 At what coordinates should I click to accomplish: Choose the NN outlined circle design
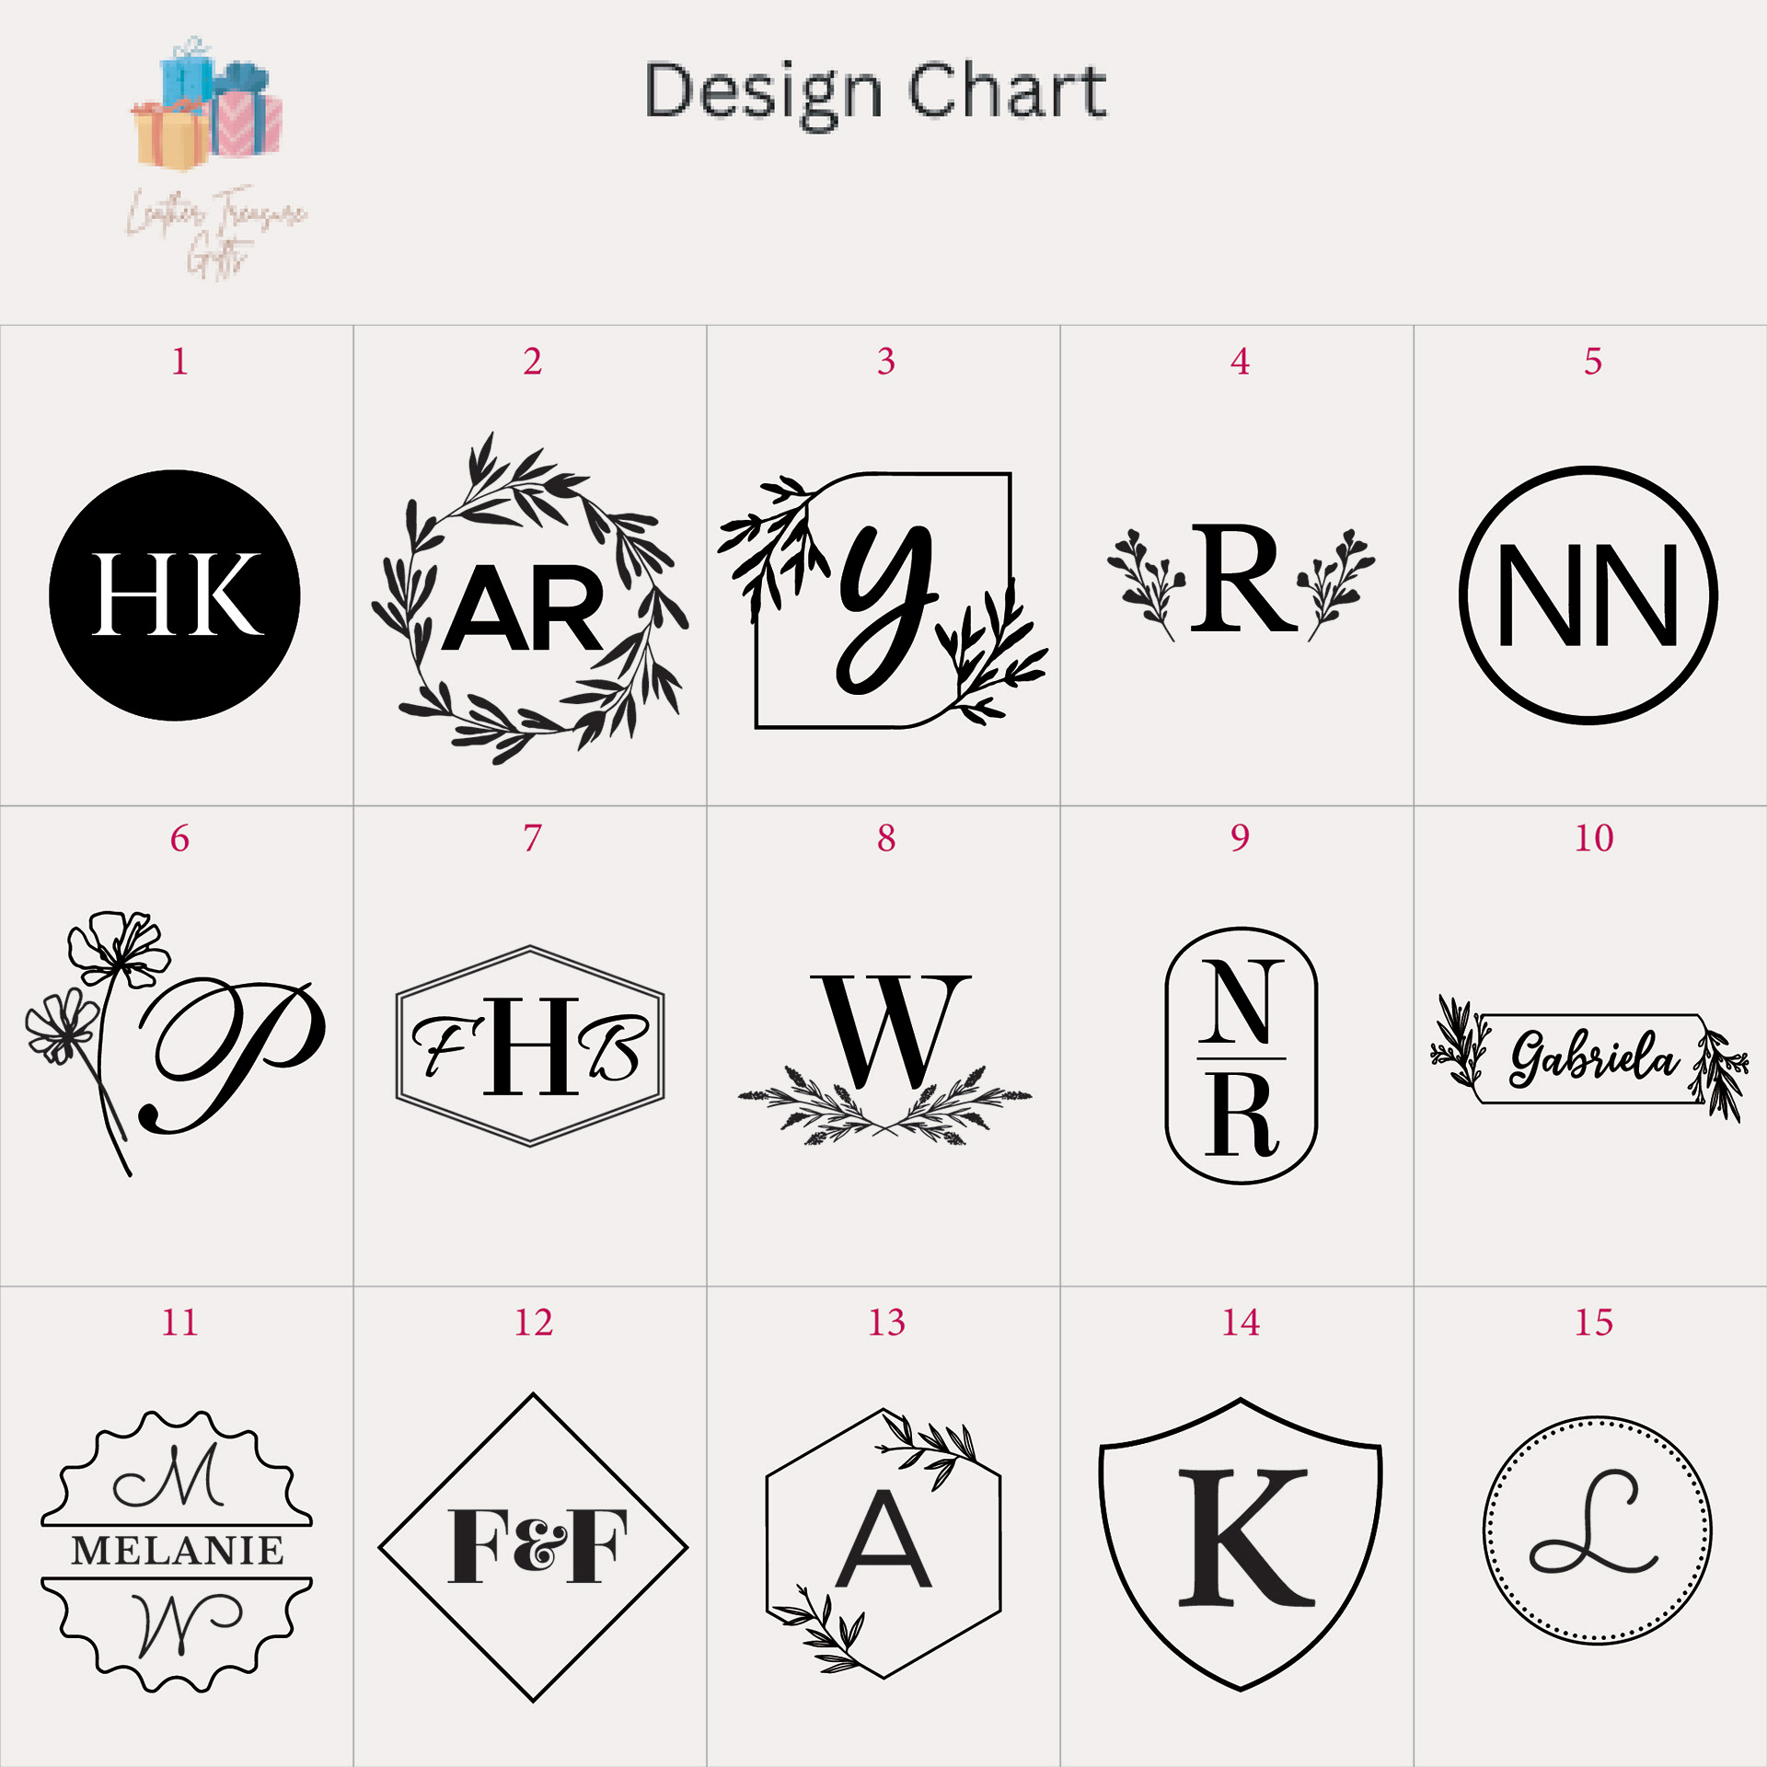[1588, 595]
